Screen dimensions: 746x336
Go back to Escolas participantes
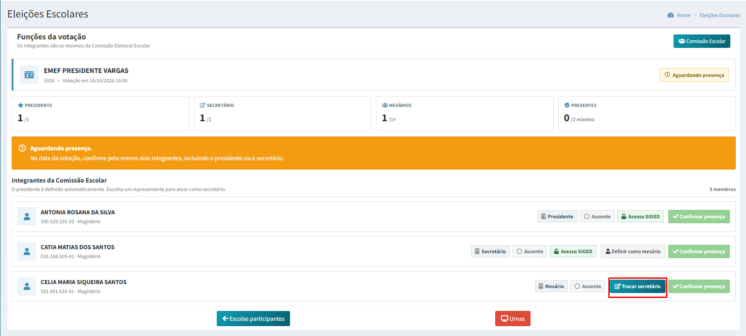click(x=253, y=319)
